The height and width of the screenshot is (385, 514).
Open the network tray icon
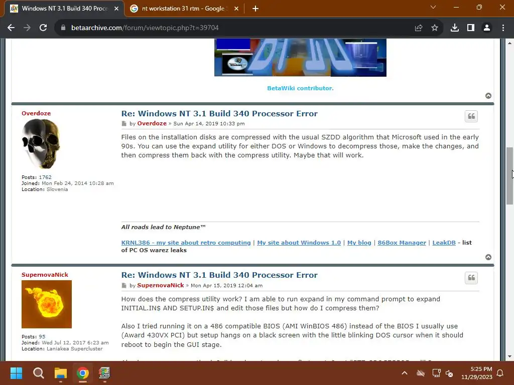[436, 373]
